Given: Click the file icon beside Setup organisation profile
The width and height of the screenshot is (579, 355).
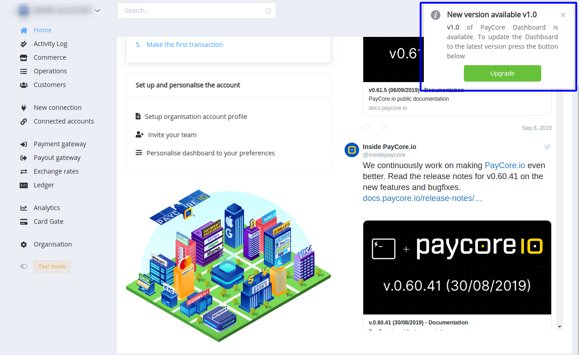Looking at the screenshot, I should tap(138, 116).
